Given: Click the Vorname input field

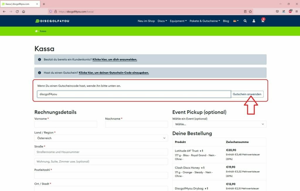Looking at the screenshot, I should pyautogui.click(x=66, y=124).
